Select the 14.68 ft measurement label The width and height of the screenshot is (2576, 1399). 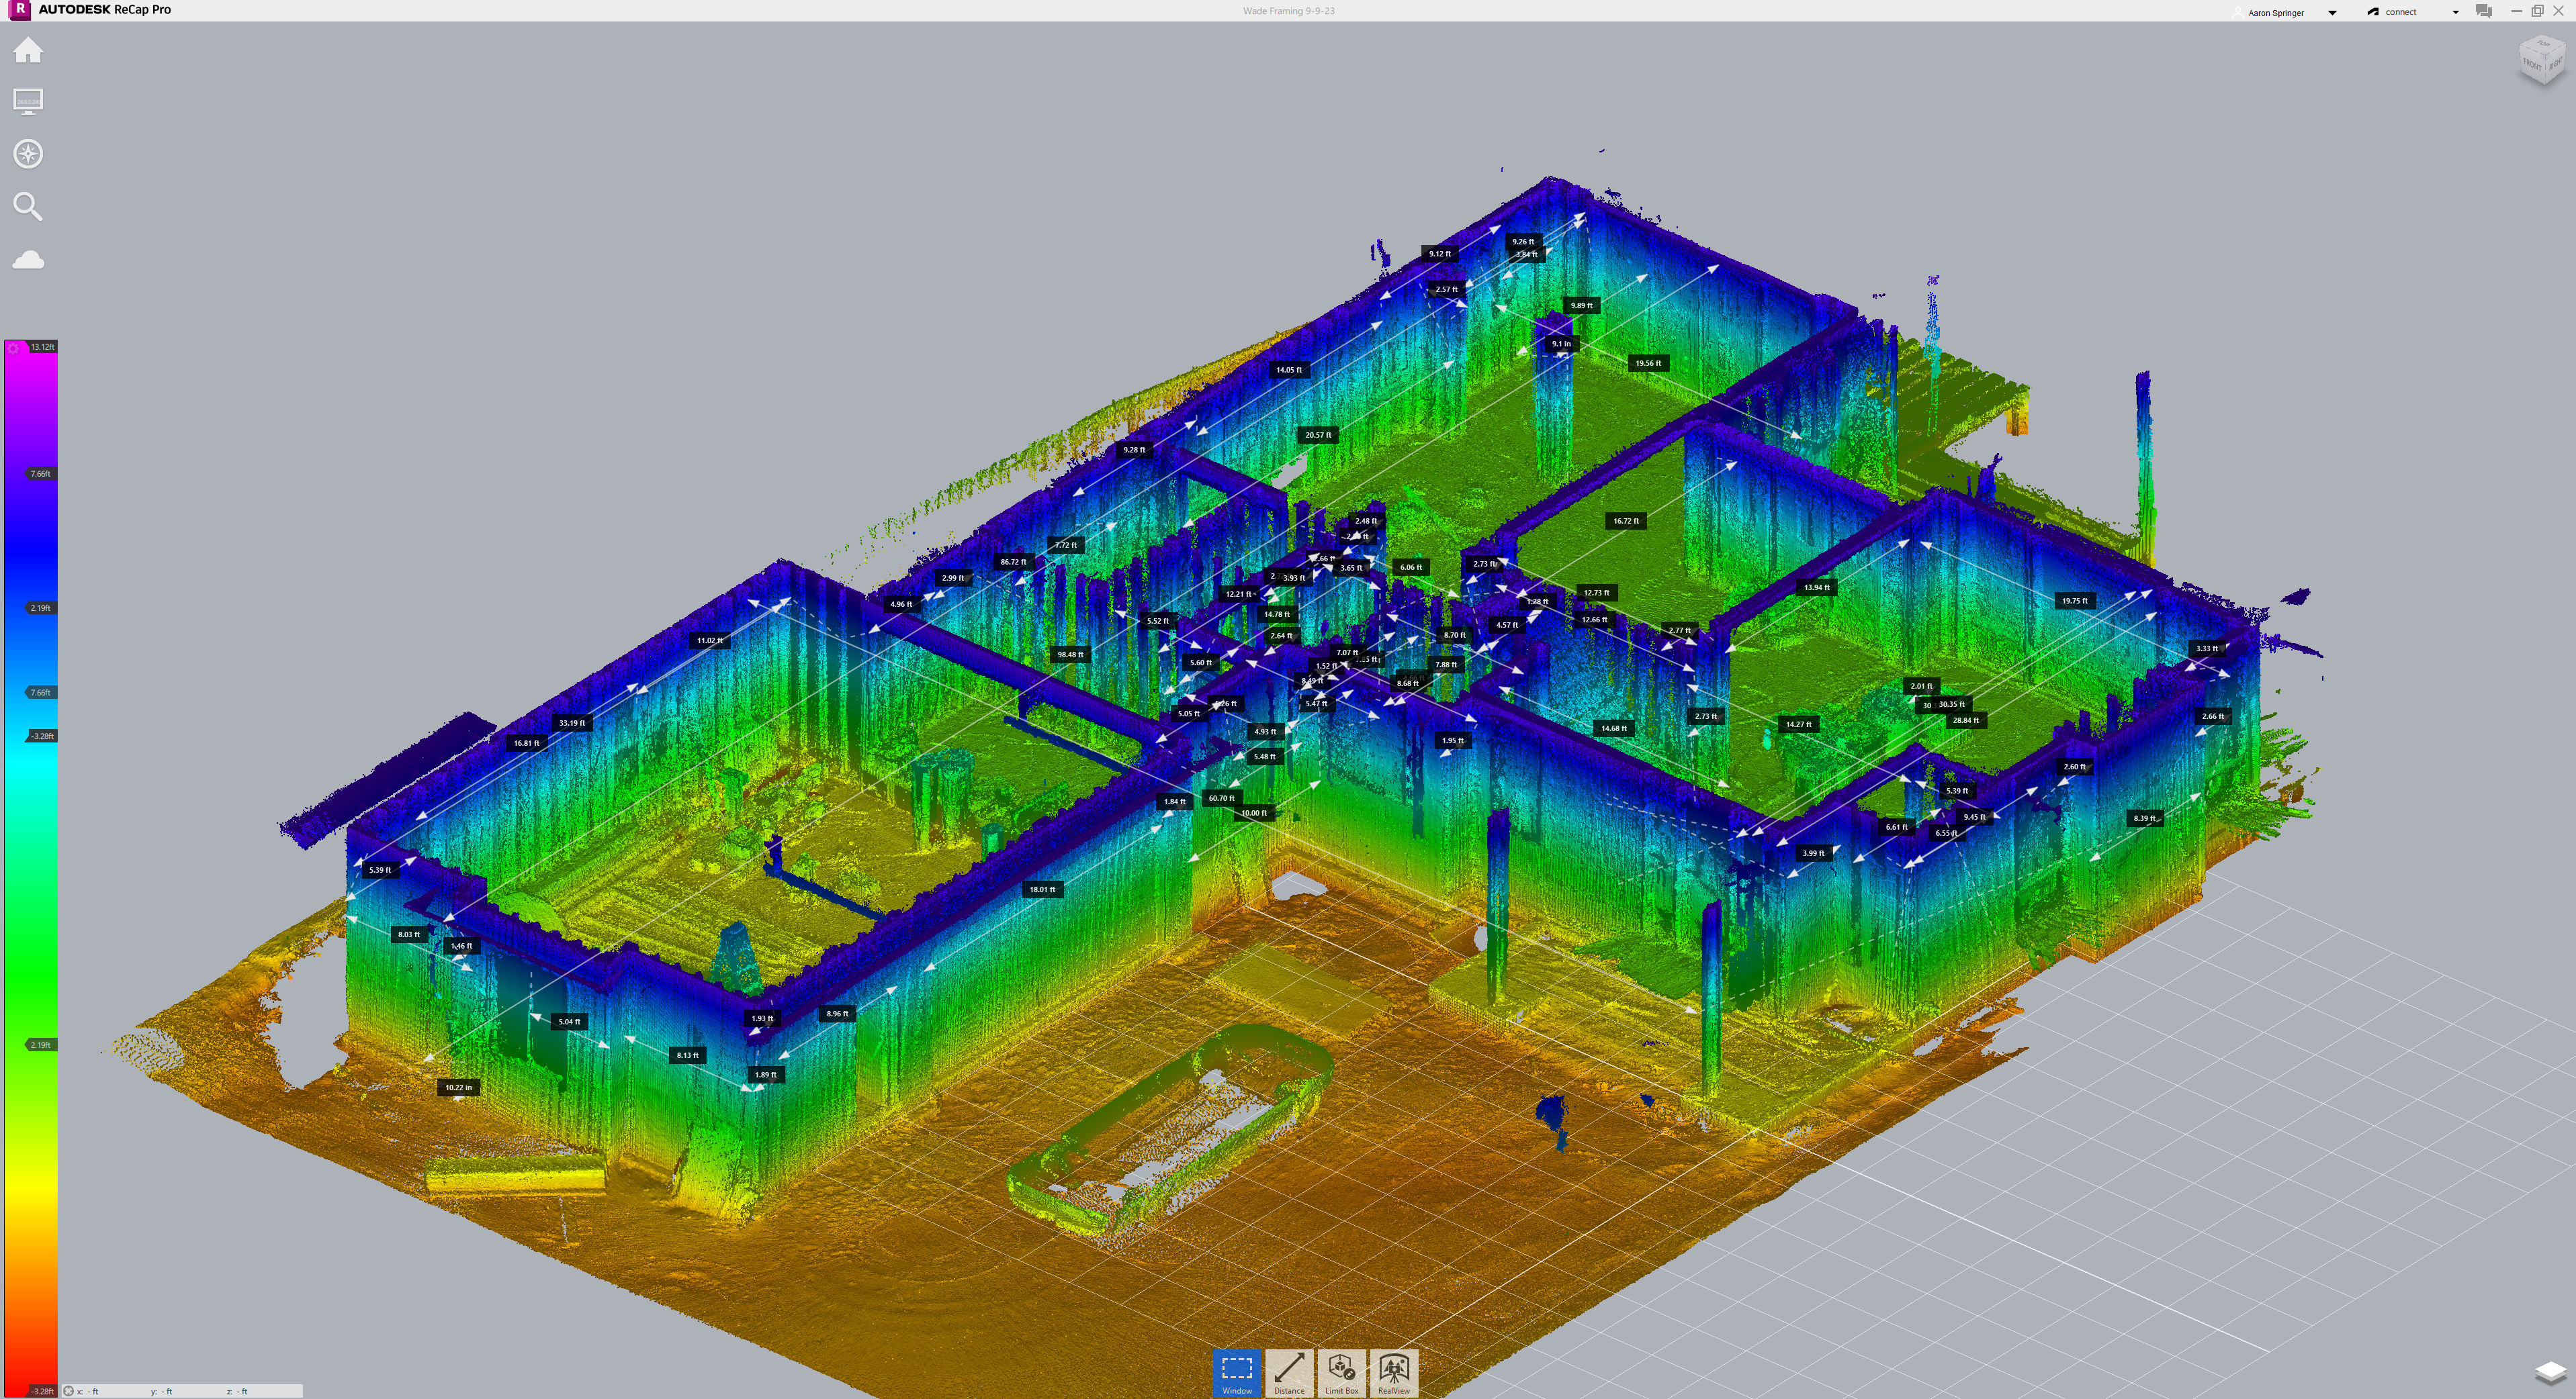(1613, 728)
